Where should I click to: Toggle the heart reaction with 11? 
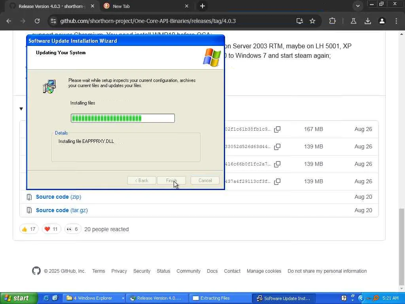[51, 229]
